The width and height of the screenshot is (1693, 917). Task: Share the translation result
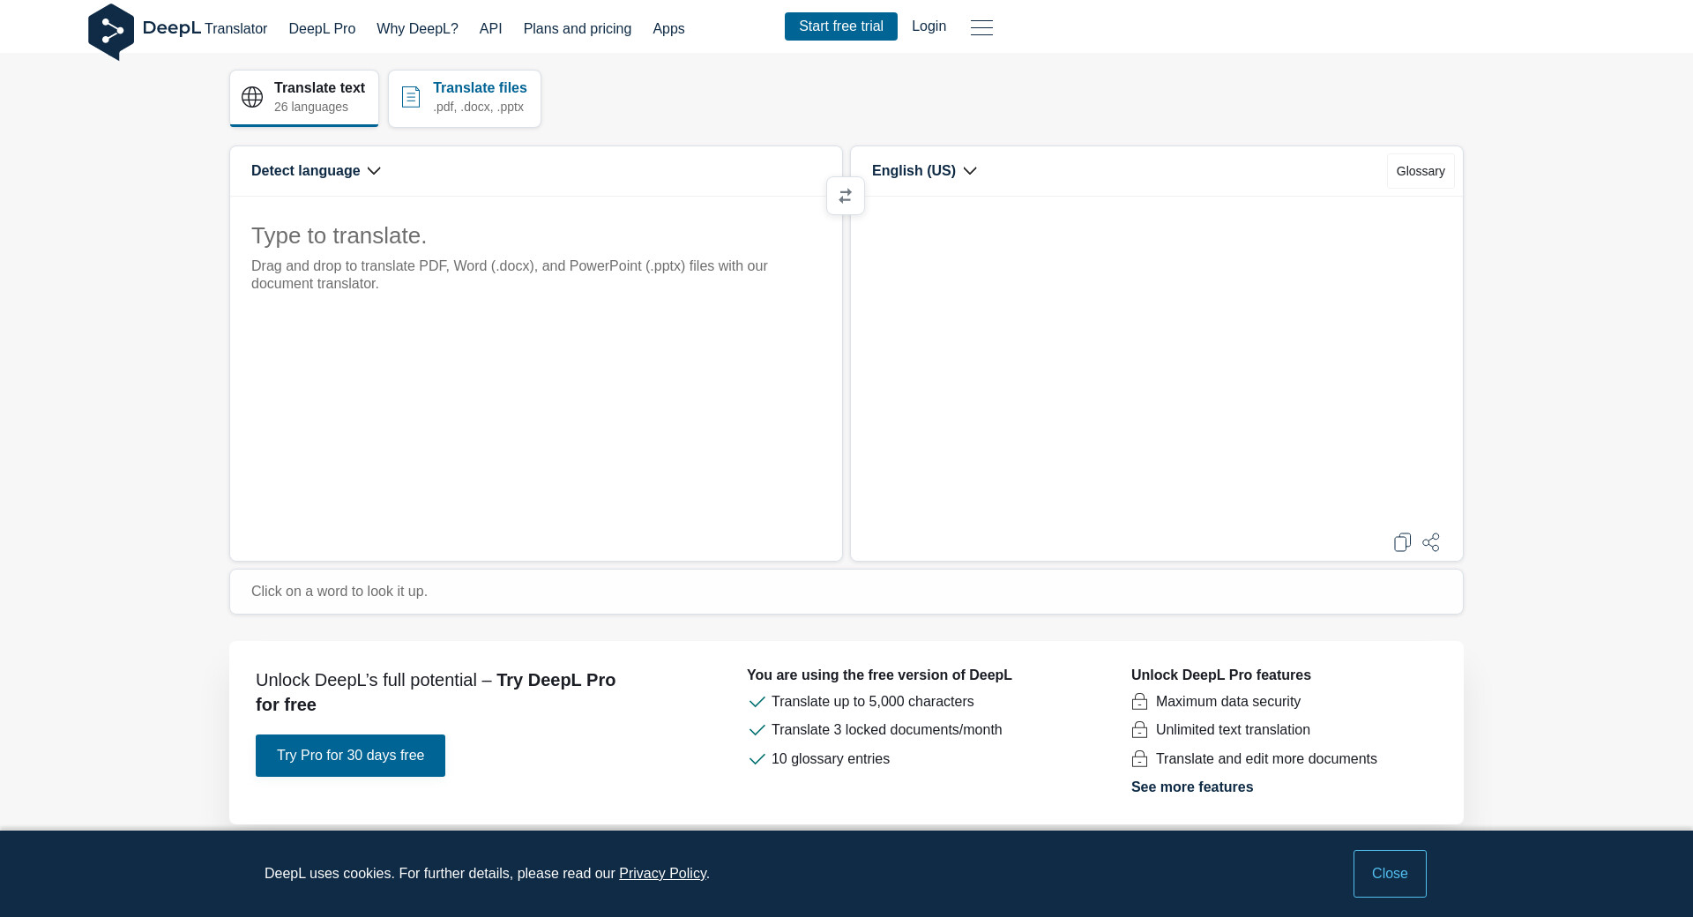(1431, 542)
